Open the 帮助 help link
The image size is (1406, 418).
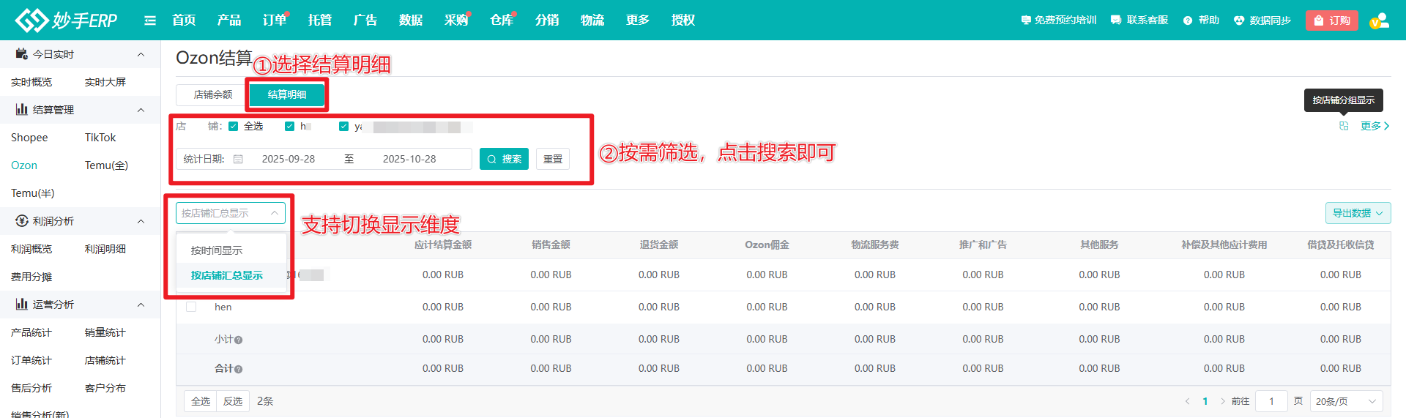click(1201, 20)
